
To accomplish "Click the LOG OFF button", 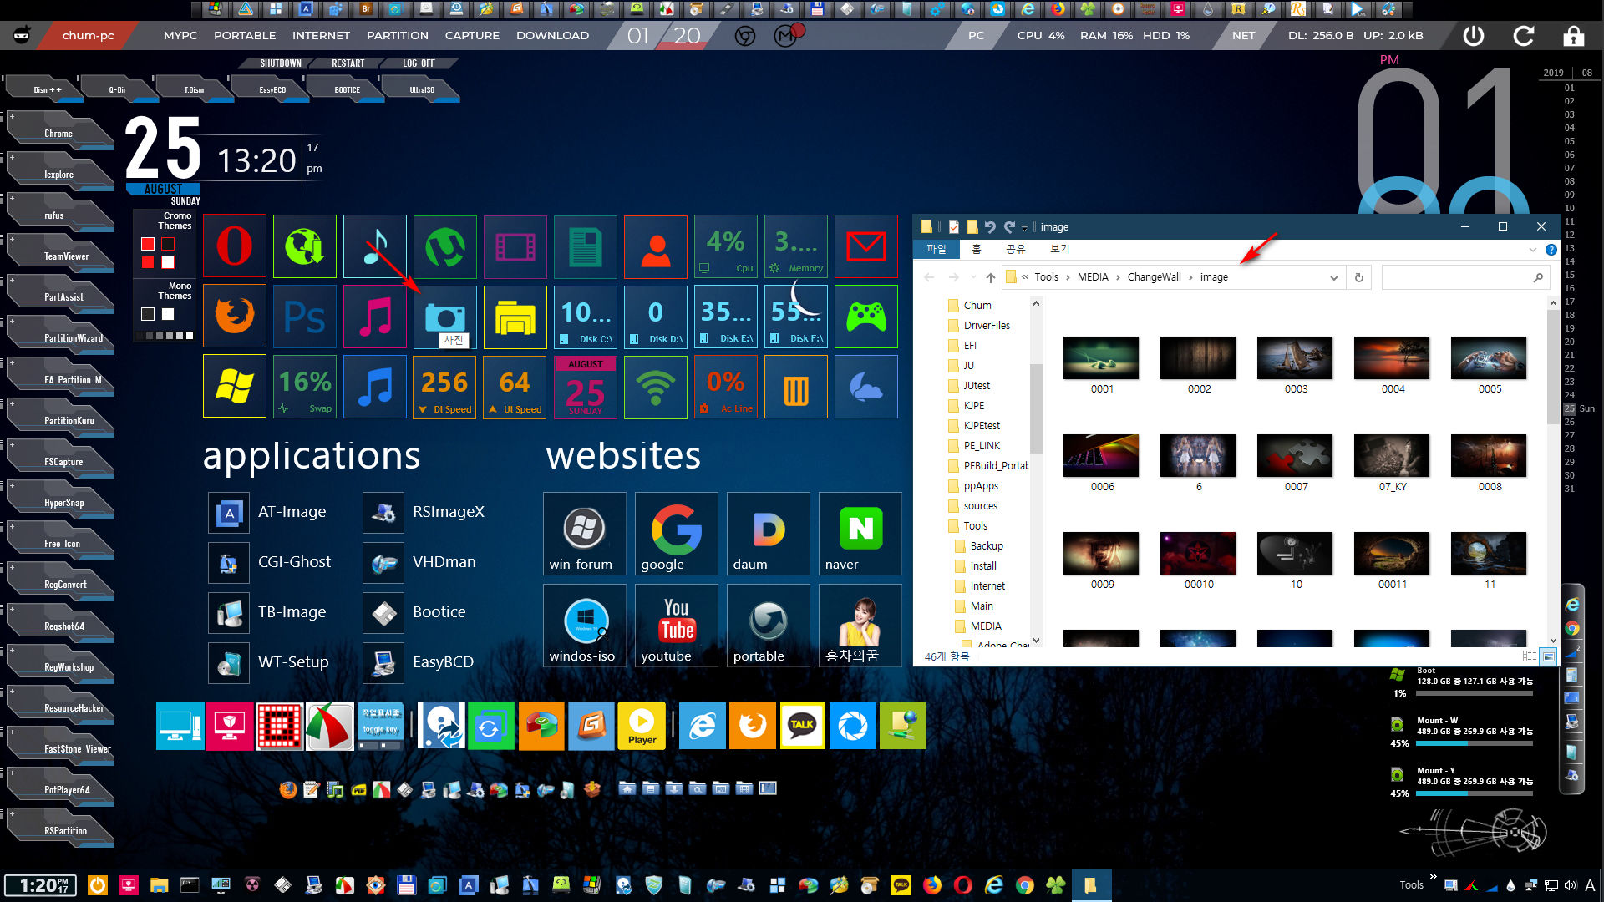I will pyautogui.click(x=419, y=63).
